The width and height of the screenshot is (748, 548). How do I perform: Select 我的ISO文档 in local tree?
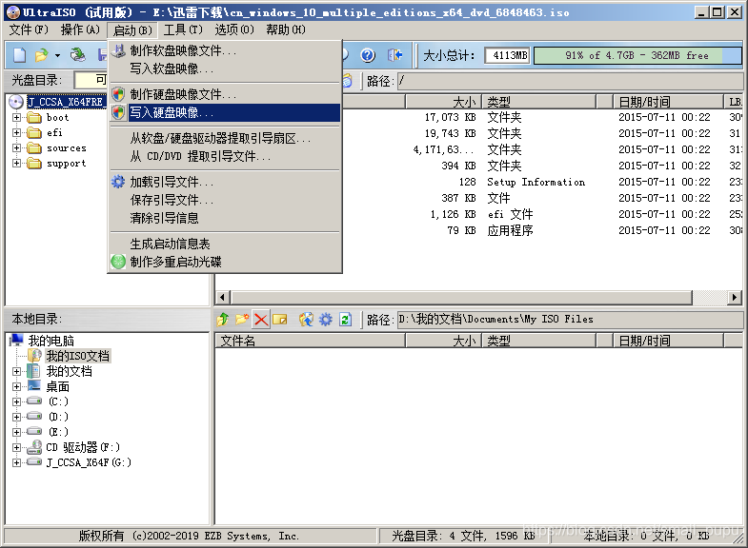click(x=78, y=356)
